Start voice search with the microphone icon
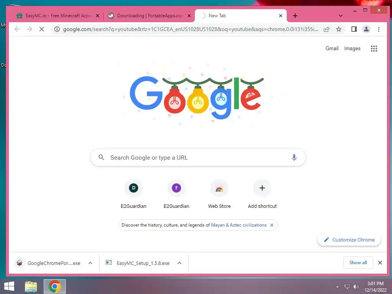The image size is (392, 294). tap(294, 157)
